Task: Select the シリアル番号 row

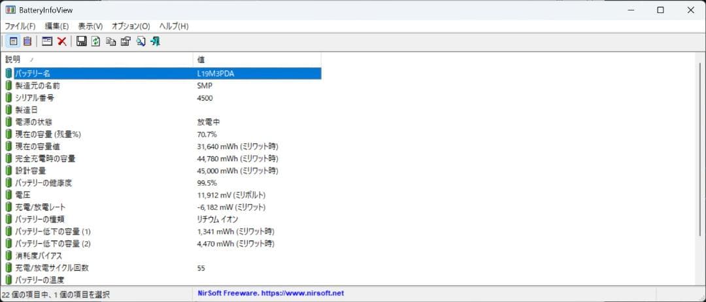Action: [162, 97]
